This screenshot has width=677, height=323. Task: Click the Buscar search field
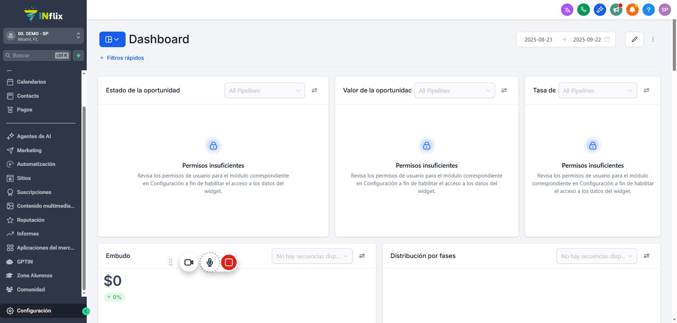click(37, 55)
